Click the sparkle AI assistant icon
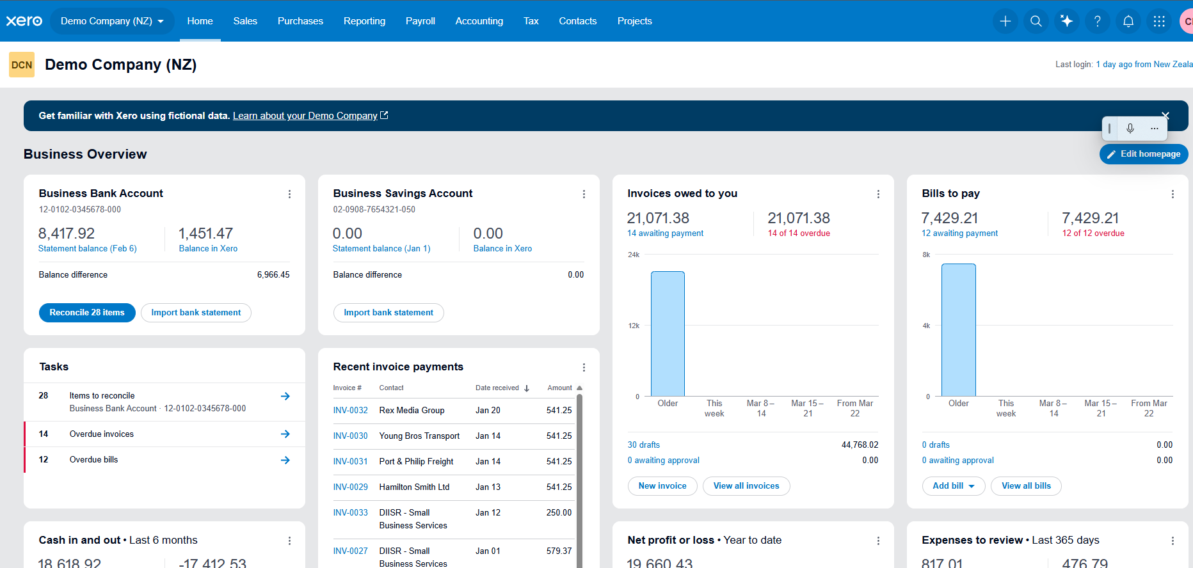 coord(1066,21)
